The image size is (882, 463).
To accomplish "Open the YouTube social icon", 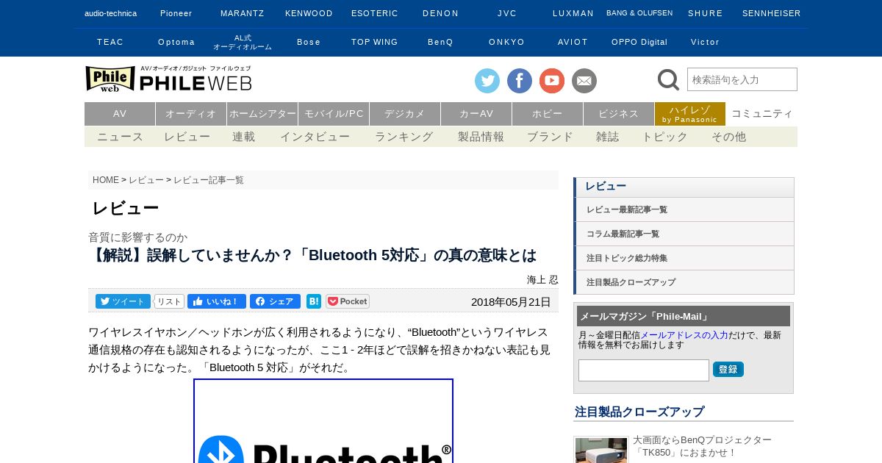I will pos(552,81).
